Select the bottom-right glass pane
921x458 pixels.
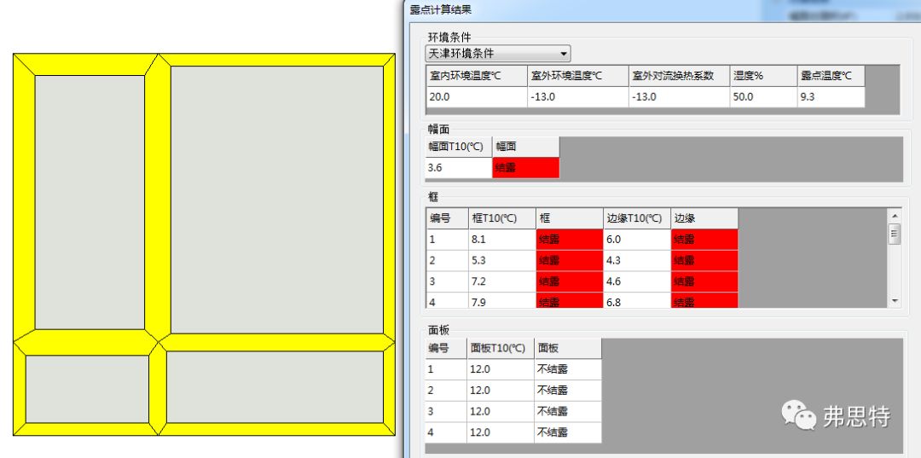[275, 387]
